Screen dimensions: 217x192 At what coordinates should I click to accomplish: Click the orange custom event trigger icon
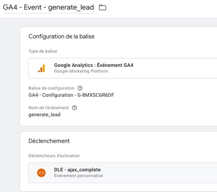point(41,173)
